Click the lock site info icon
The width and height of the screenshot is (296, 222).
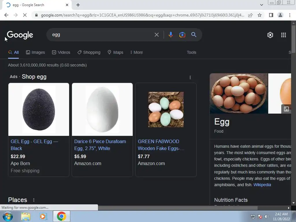tap(36, 15)
